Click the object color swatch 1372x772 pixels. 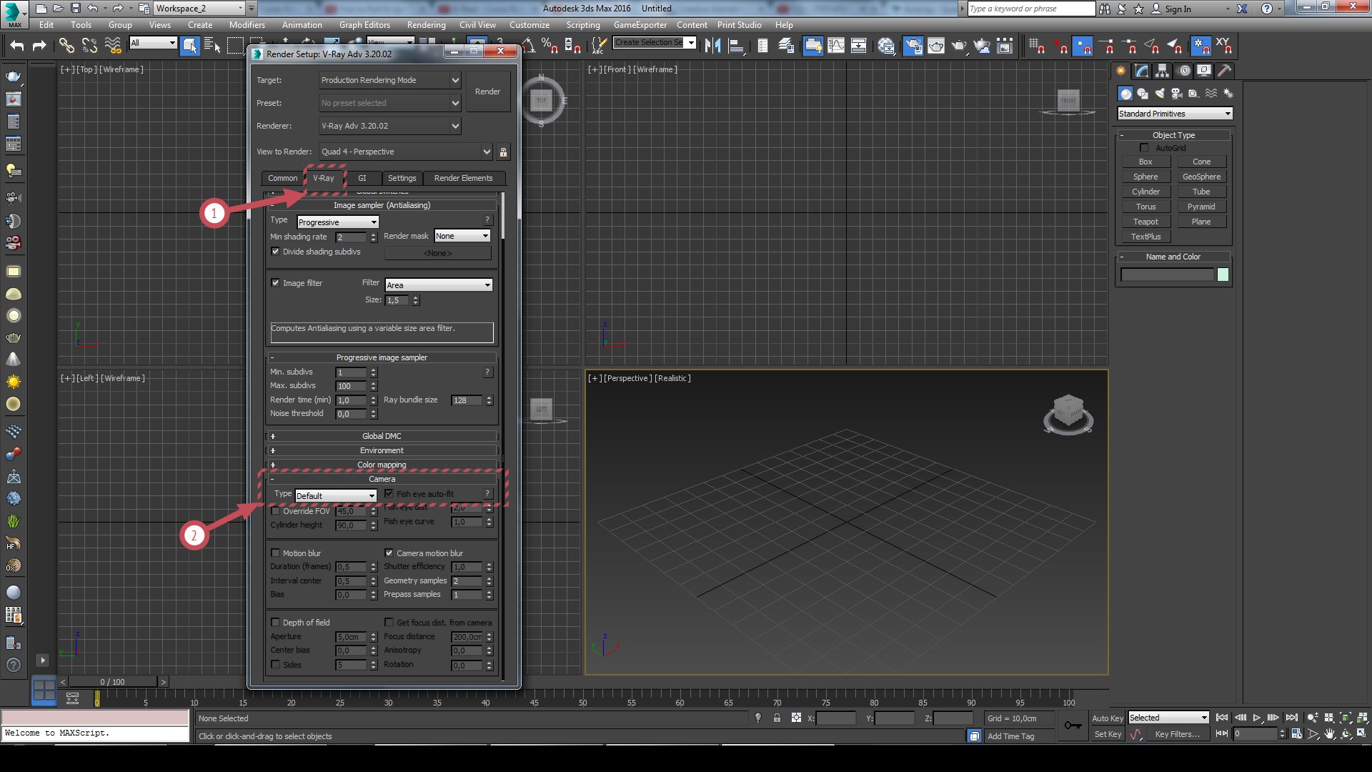(x=1223, y=275)
